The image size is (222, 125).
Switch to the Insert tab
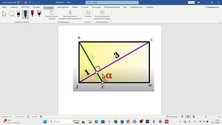coord(36,7)
